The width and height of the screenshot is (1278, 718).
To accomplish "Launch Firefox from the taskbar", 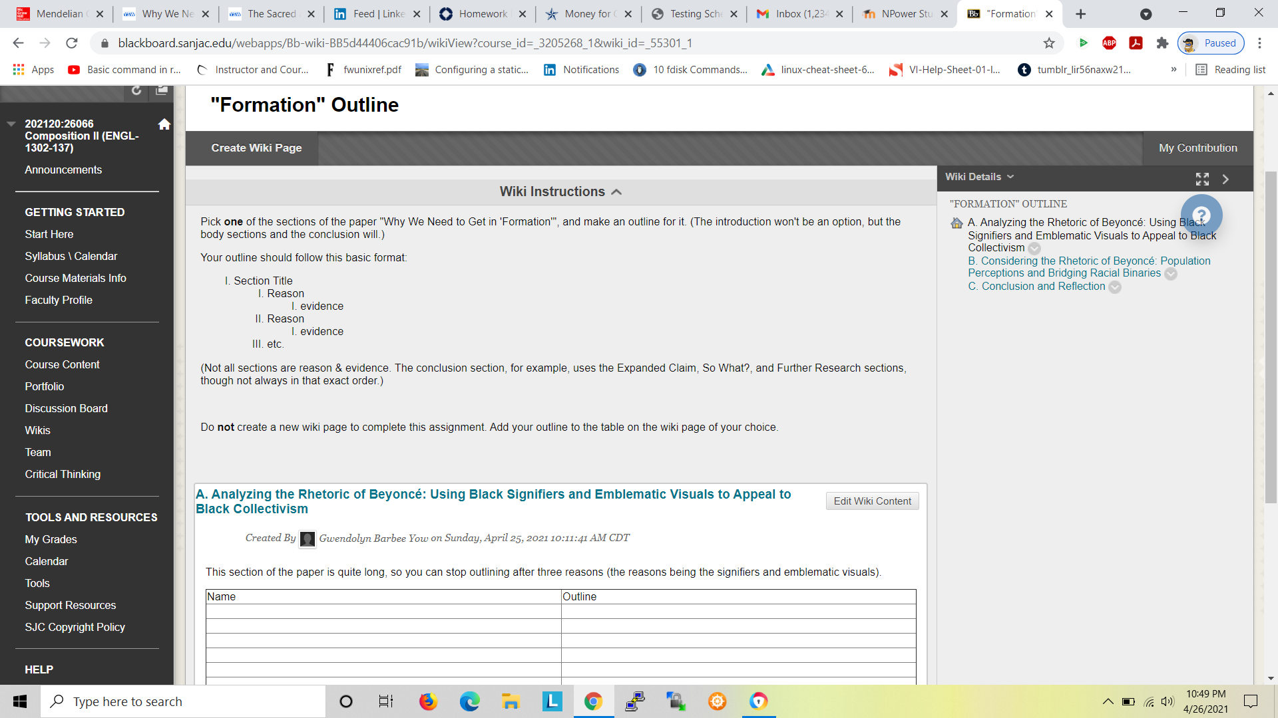I will 428,701.
